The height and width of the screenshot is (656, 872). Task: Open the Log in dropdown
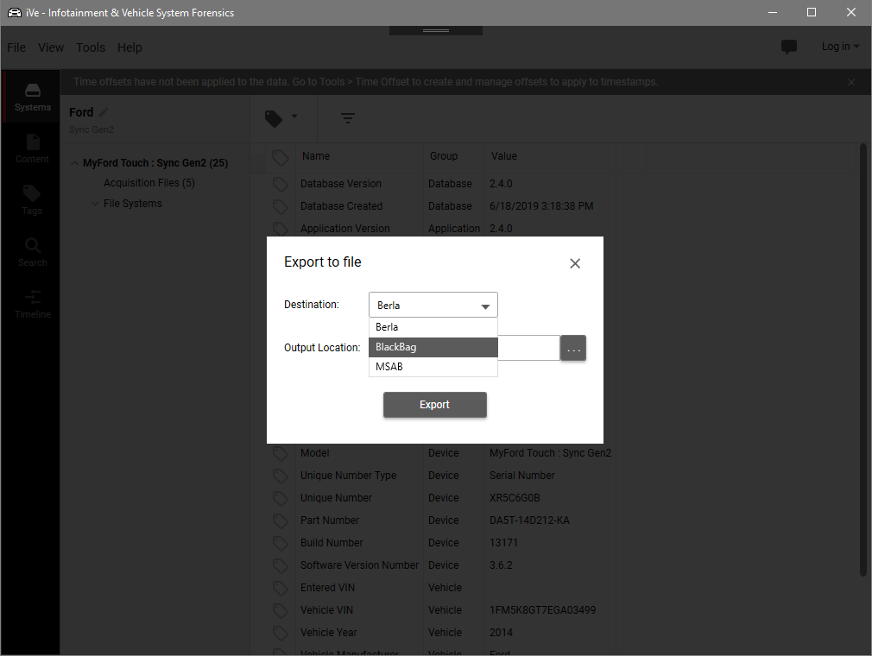840,47
